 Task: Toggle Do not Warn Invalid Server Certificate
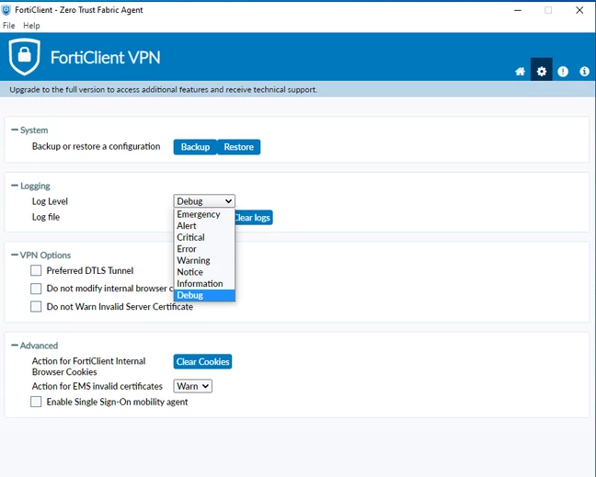click(36, 306)
